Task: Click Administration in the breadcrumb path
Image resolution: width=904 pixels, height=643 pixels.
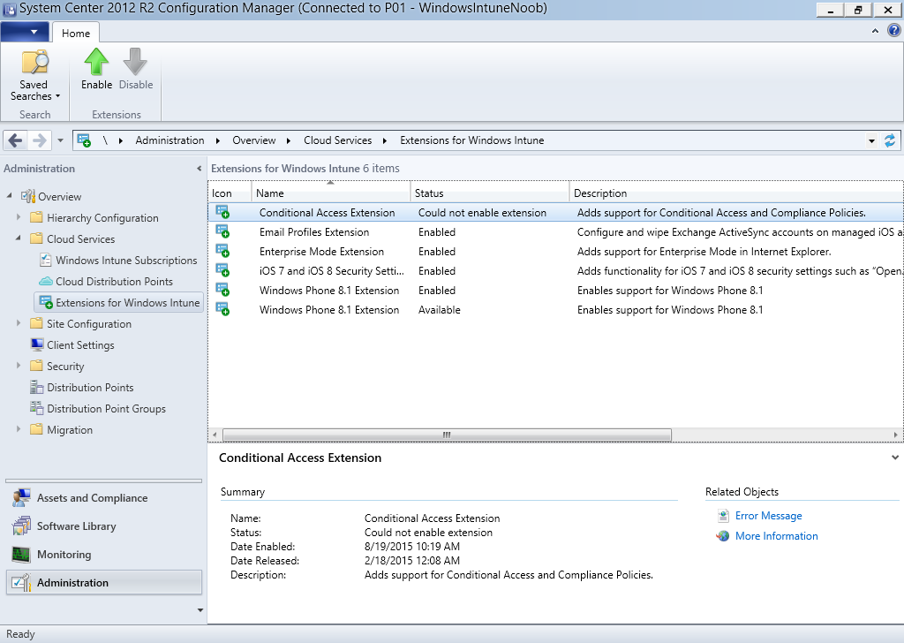Action: click(x=169, y=140)
